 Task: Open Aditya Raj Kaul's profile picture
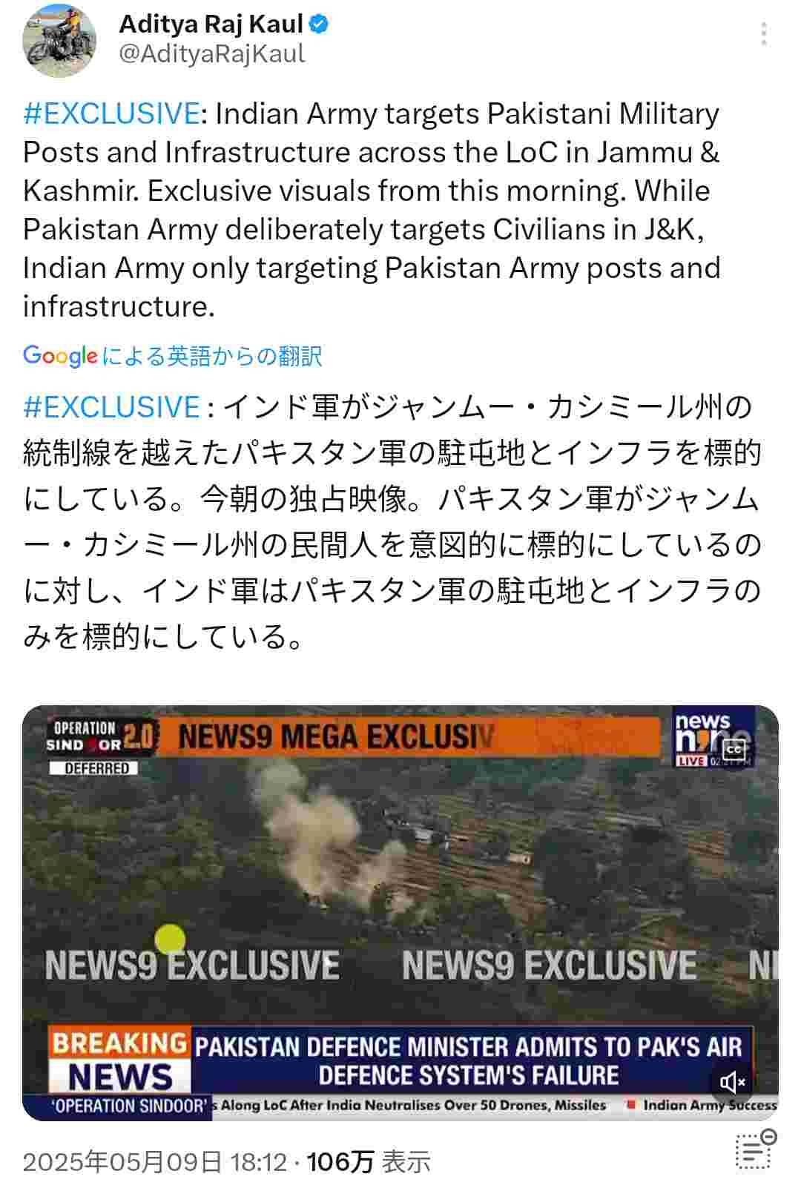coord(59,41)
